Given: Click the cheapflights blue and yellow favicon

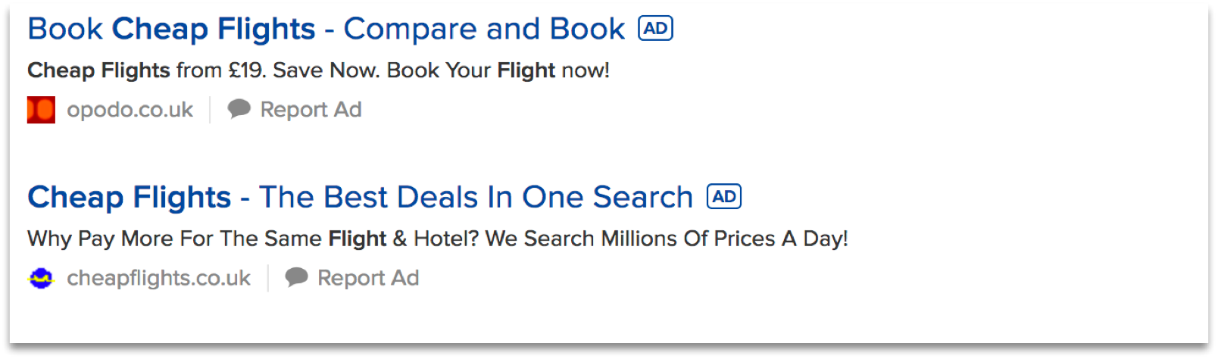Looking at the screenshot, I should click(x=41, y=278).
